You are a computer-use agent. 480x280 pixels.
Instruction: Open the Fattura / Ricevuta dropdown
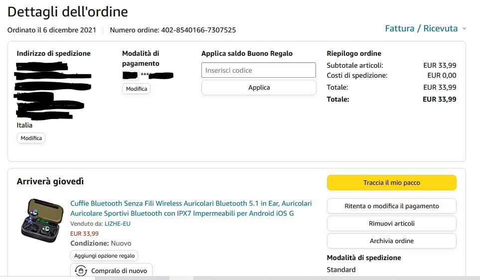[x=421, y=28]
